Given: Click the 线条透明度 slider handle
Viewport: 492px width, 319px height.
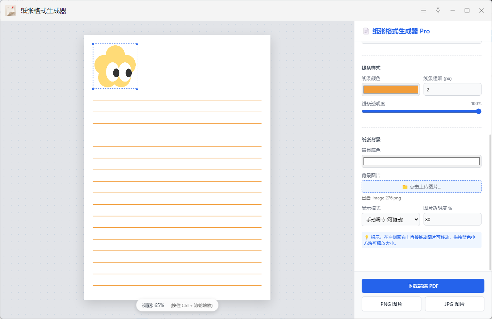Looking at the screenshot, I should pos(478,111).
